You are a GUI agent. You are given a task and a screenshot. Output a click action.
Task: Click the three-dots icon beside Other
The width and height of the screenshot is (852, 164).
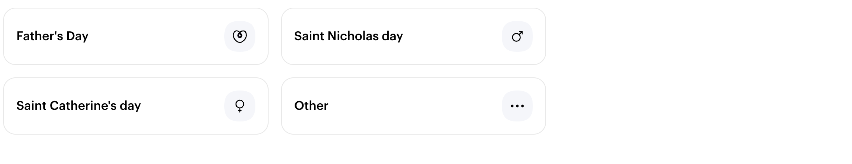pos(517,106)
